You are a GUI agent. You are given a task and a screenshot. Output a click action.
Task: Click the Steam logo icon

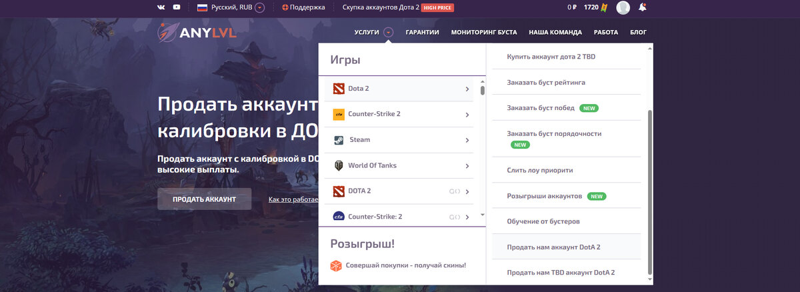pyautogui.click(x=339, y=140)
